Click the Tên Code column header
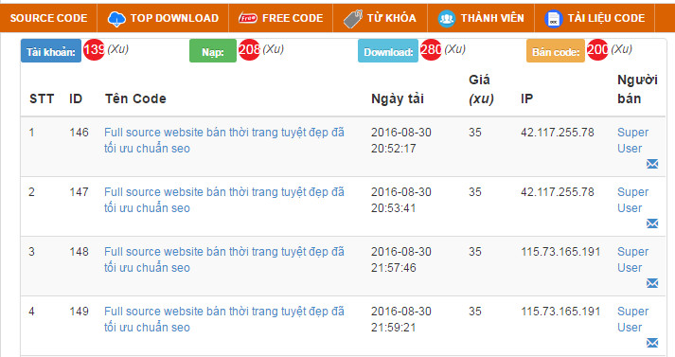The height and width of the screenshot is (357, 675). pyautogui.click(x=135, y=98)
